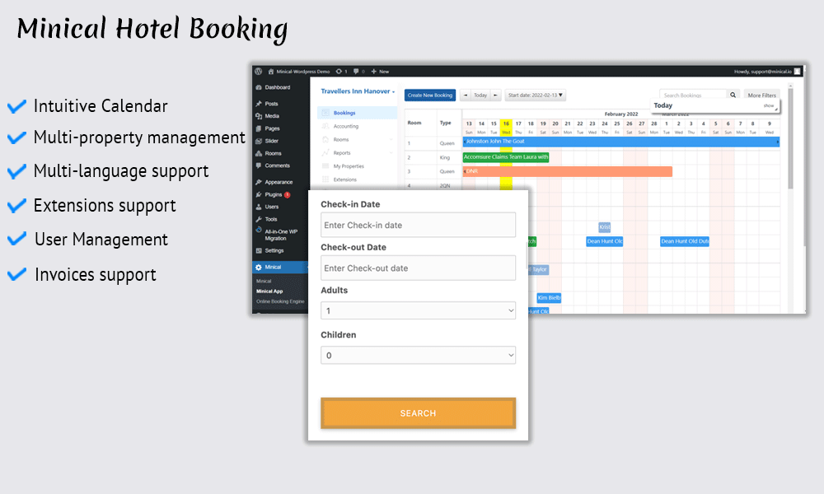
Task: Click the Today navigation button
Action: click(x=480, y=95)
